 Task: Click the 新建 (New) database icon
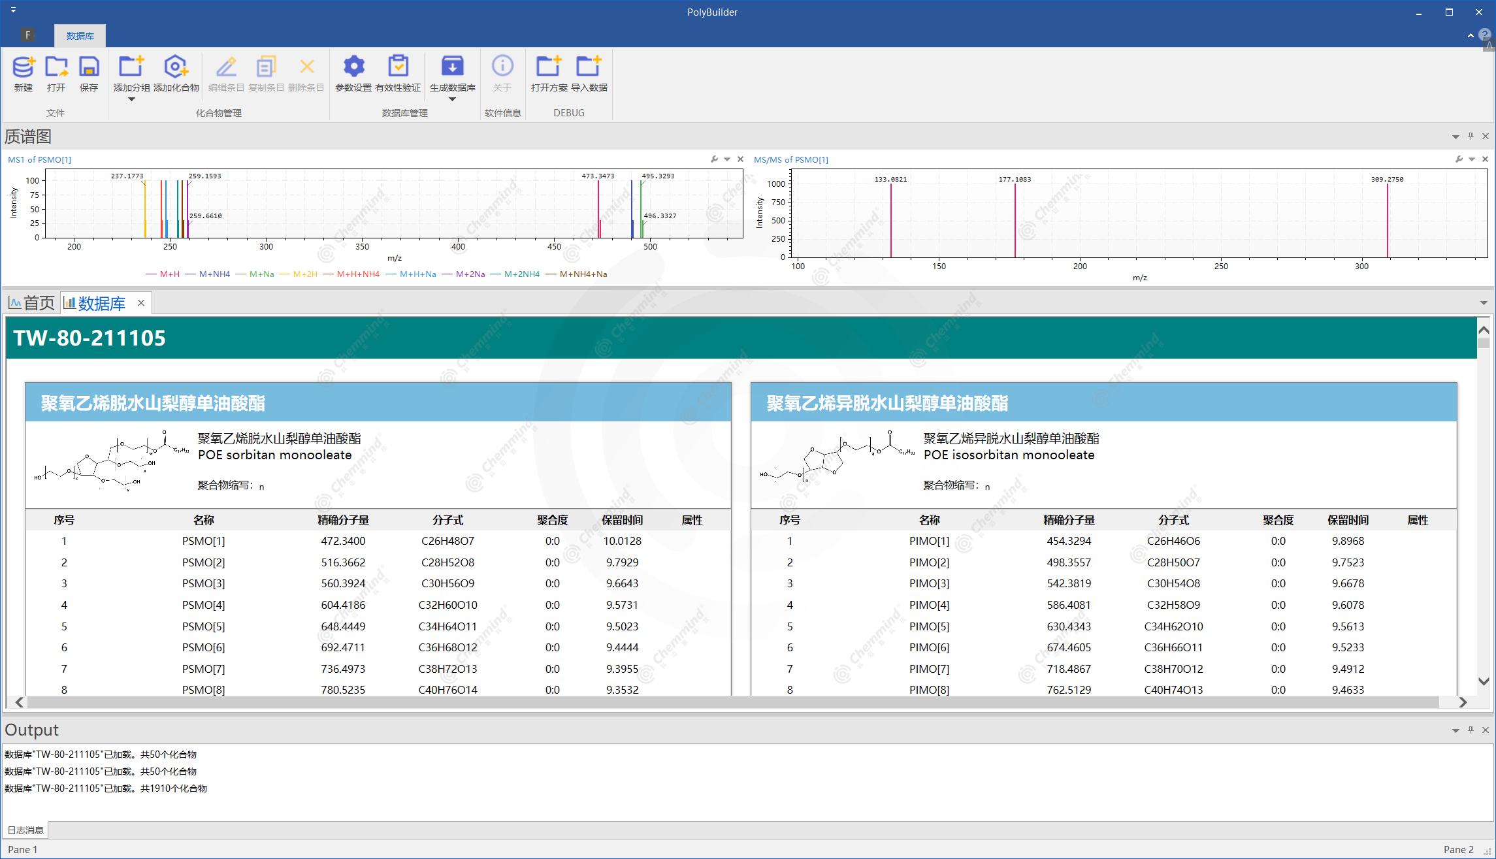(23, 67)
